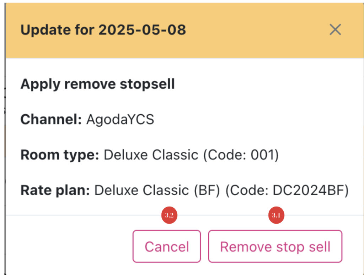Click empty area of the yellow header bar

(256, 30)
